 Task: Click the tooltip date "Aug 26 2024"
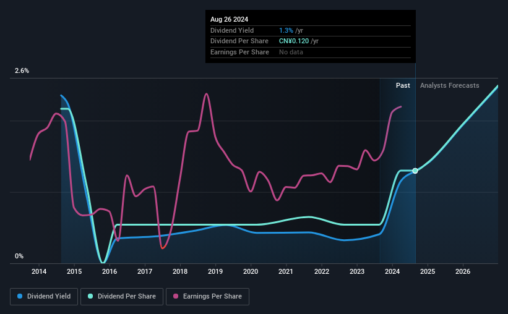[x=229, y=19]
